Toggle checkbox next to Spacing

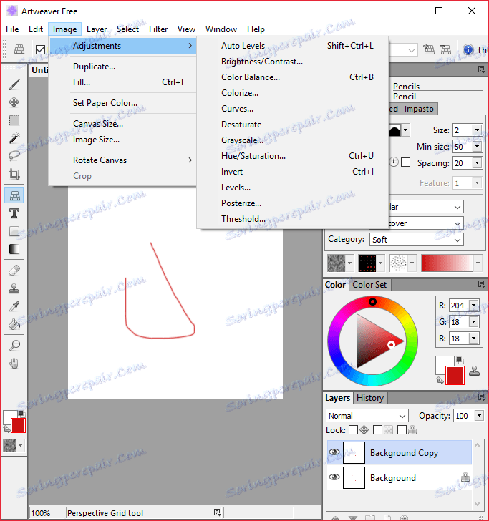(x=405, y=162)
